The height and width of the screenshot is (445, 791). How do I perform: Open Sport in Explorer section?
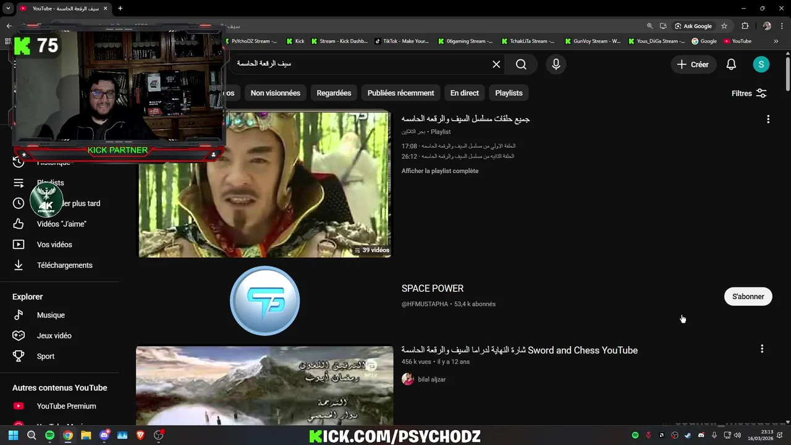tap(45, 357)
